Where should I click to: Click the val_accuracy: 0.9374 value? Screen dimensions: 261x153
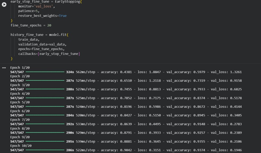tap(186, 150)
